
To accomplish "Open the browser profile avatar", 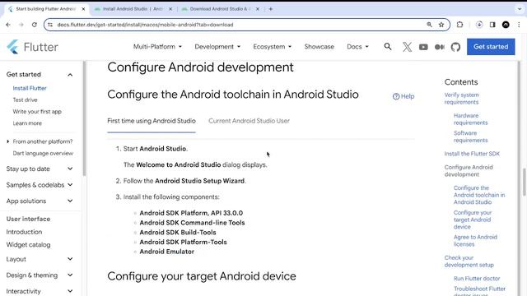I will 506,25.
